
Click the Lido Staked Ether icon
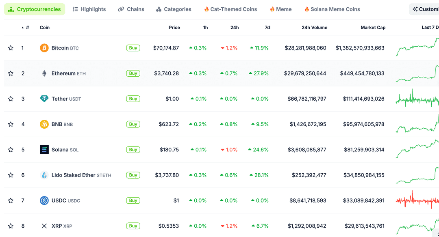click(44, 175)
